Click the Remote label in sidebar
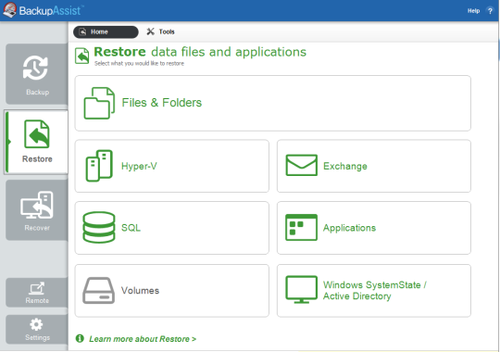 (37, 301)
